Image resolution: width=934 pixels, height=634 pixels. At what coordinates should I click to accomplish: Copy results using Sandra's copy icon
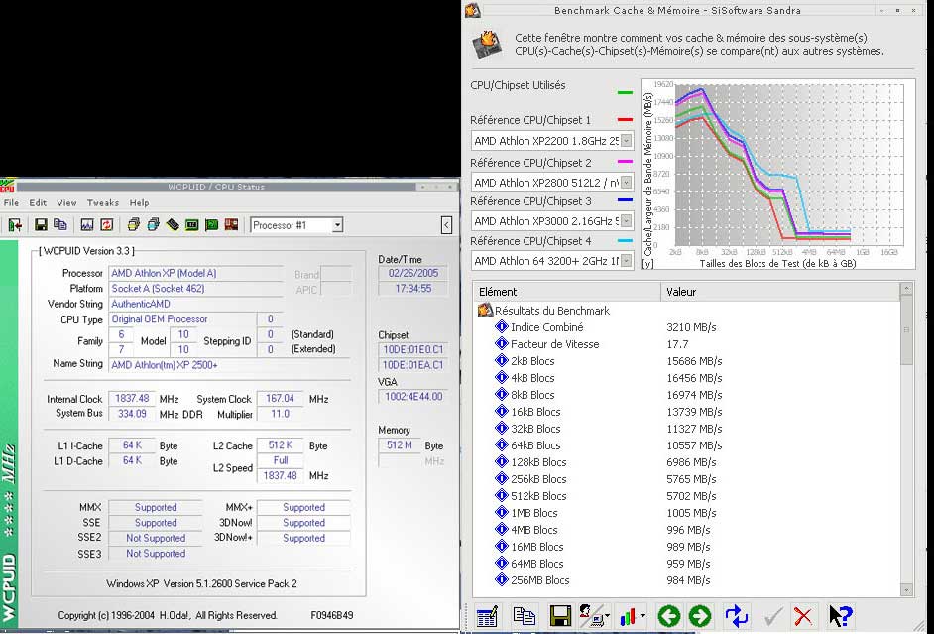pos(525,616)
